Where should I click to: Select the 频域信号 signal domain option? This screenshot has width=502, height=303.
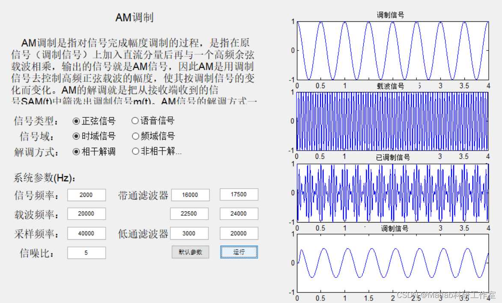point(135,136)
